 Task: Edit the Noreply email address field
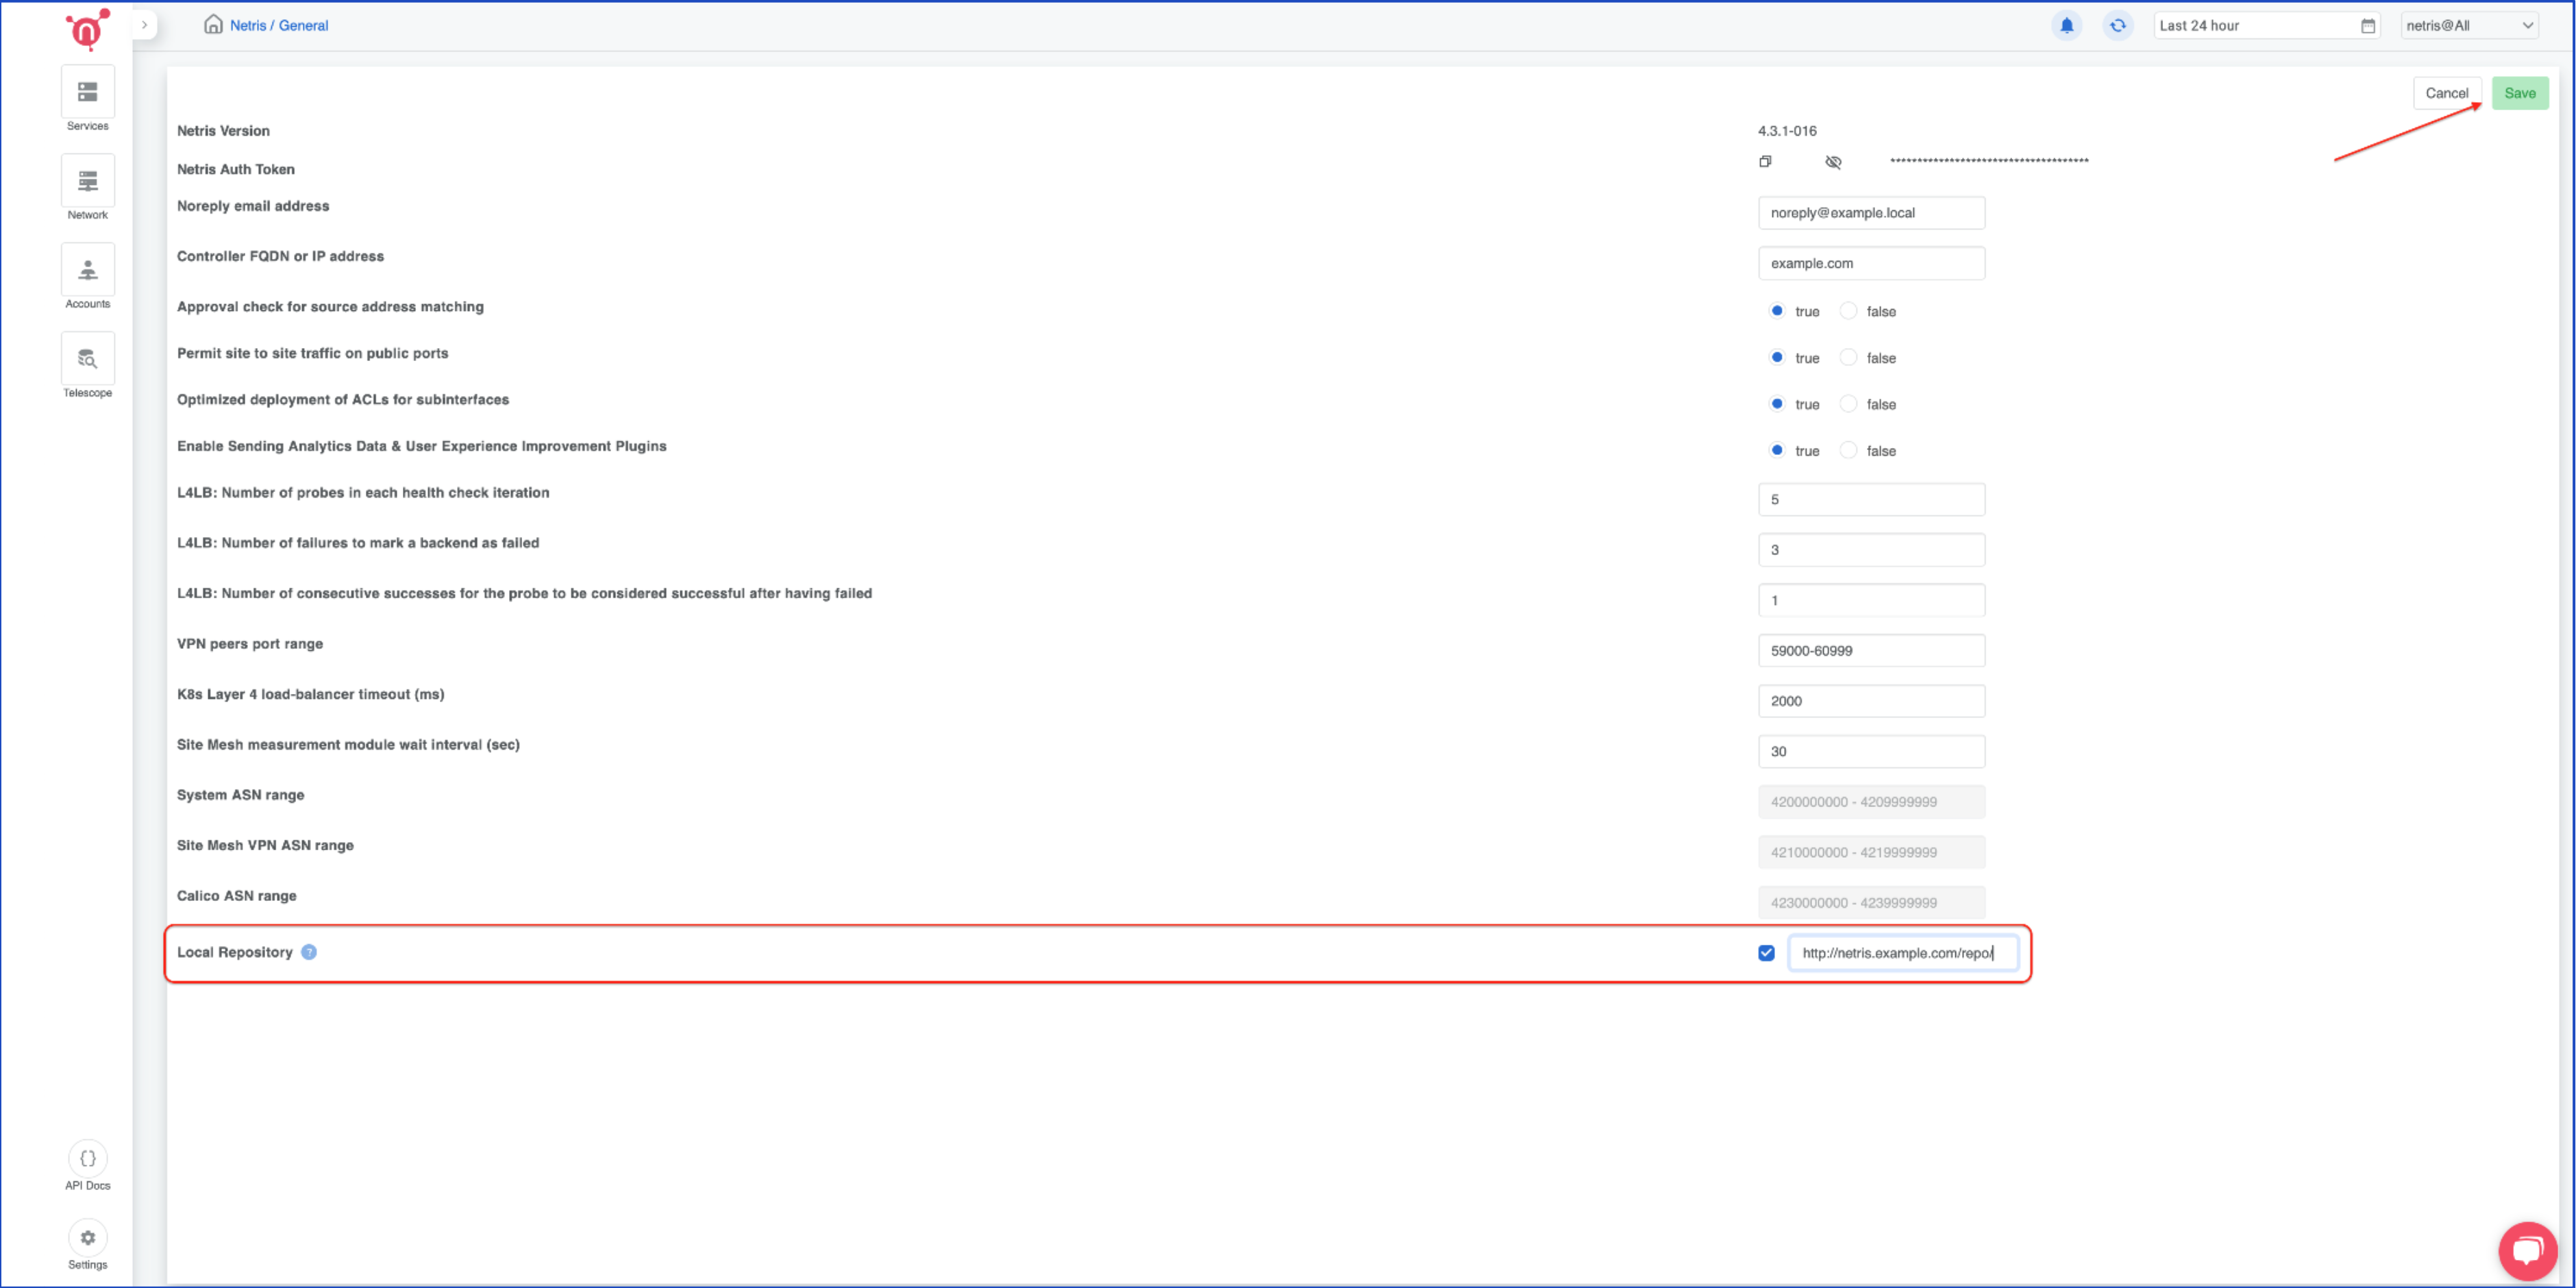click(x=1871, y=212)
